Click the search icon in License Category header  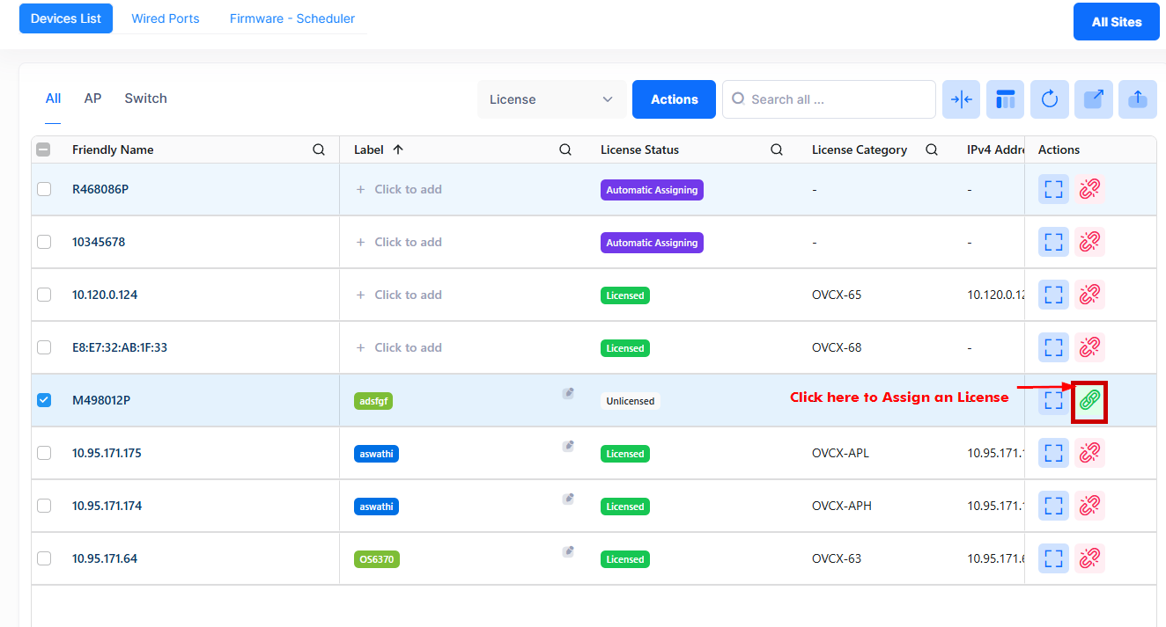coord(932,150)
